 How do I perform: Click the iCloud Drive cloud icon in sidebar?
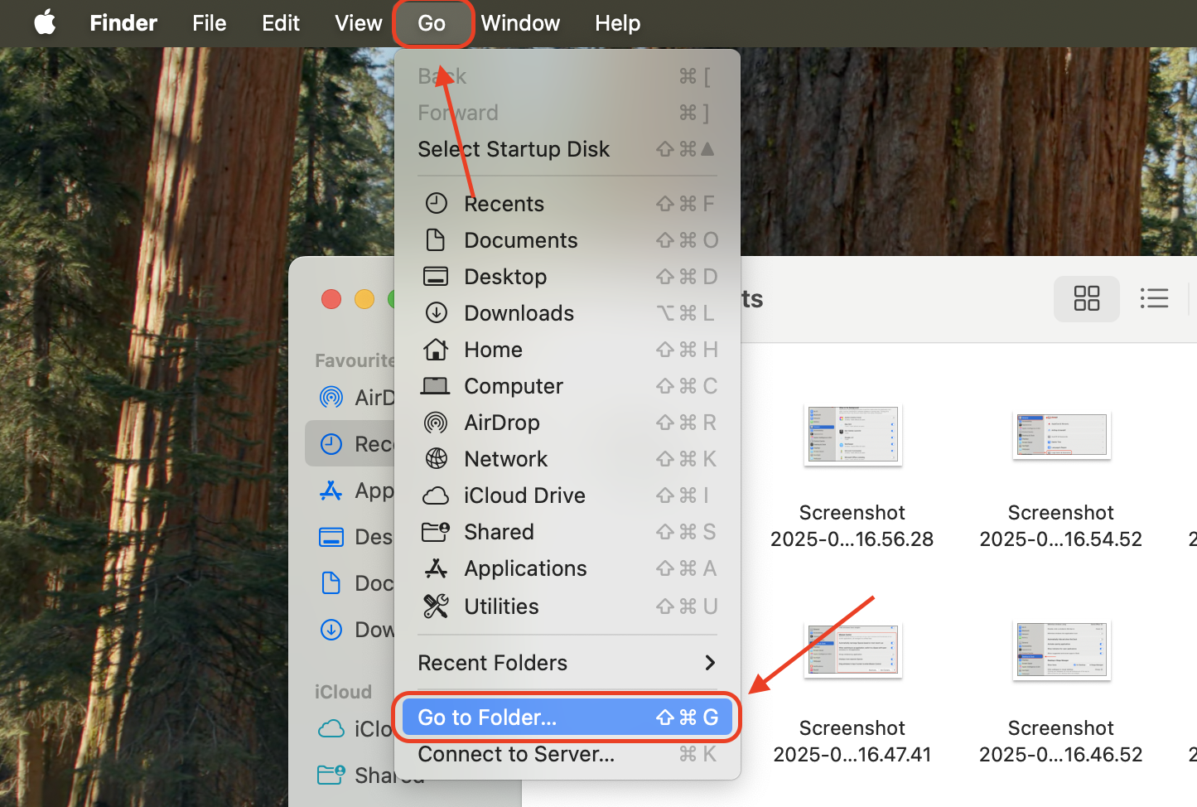coord(331,728)
